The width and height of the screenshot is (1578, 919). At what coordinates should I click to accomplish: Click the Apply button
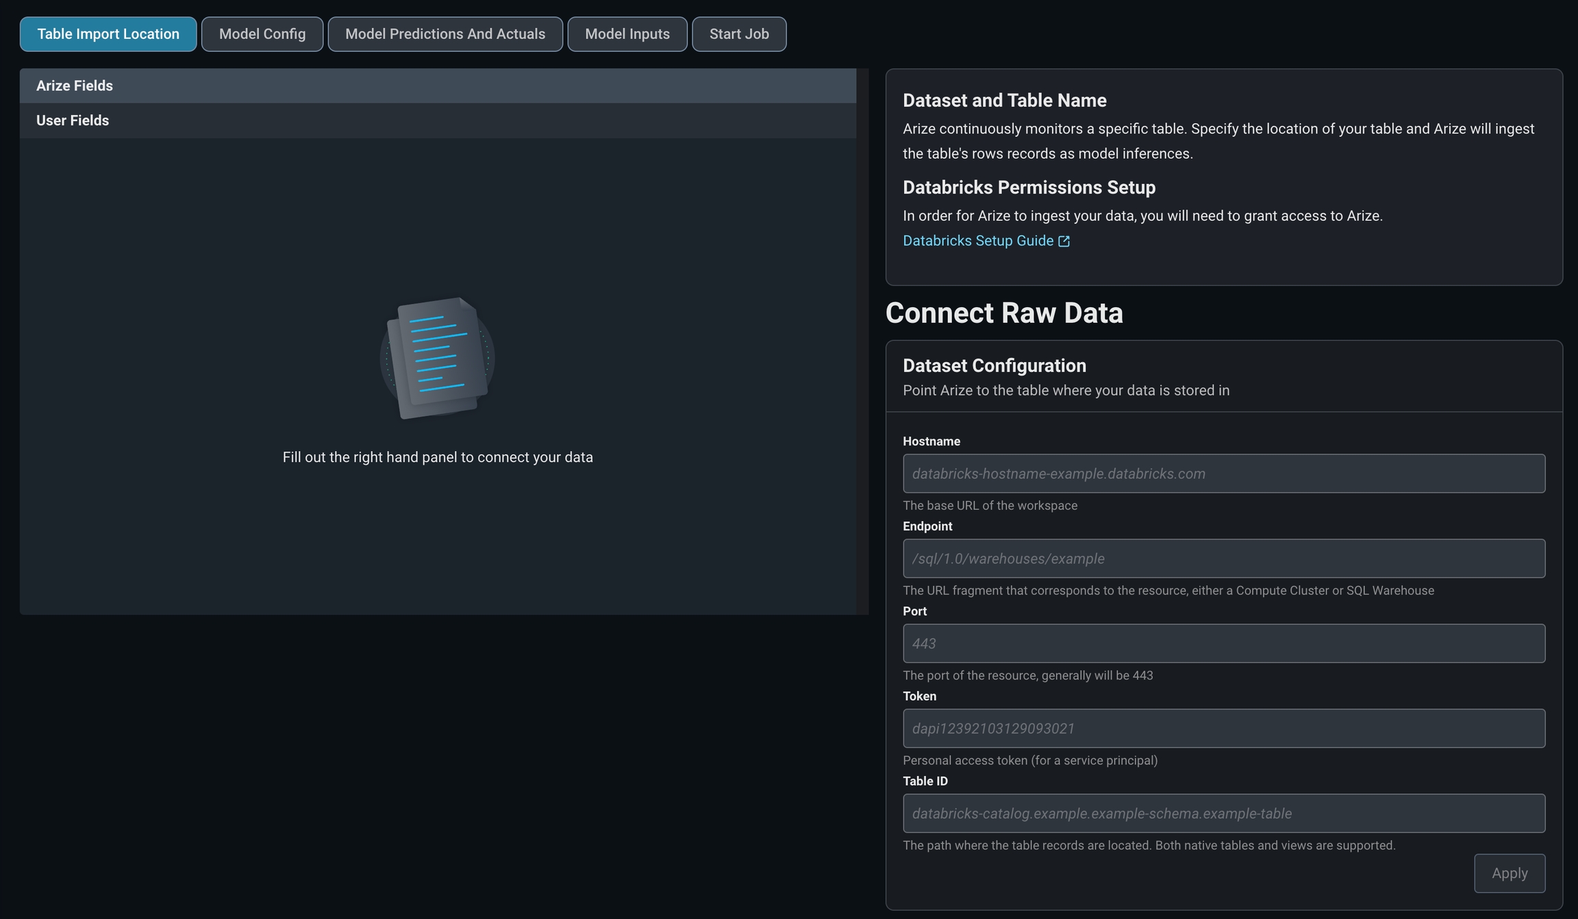1510,873
